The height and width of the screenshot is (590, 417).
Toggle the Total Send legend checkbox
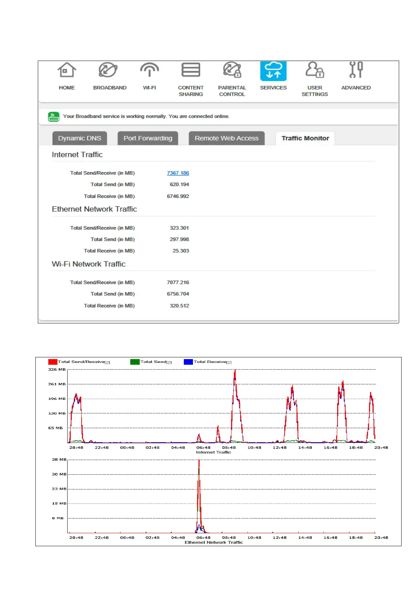pos(169,362)
